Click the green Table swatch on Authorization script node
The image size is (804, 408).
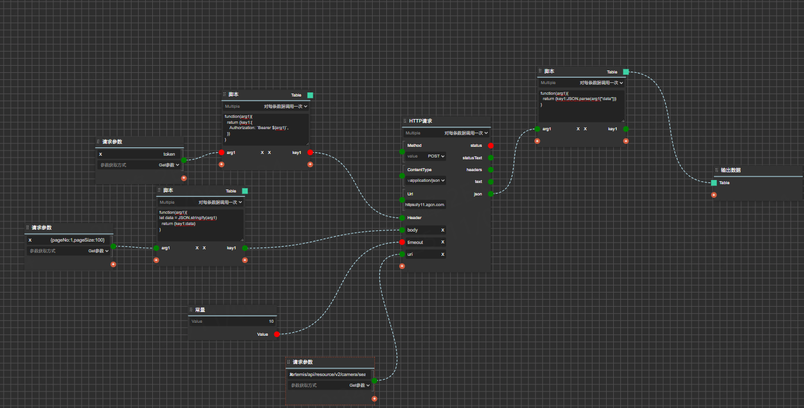310,95
